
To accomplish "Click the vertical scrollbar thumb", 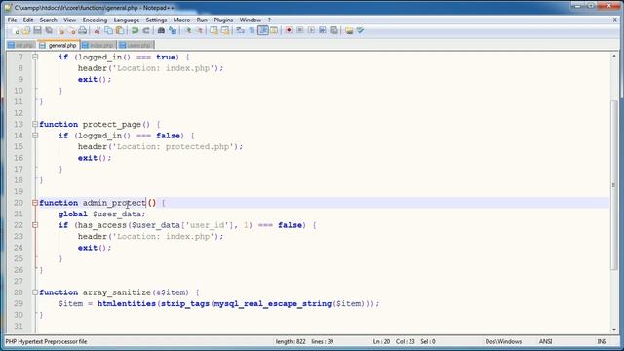I will [614, 185].
